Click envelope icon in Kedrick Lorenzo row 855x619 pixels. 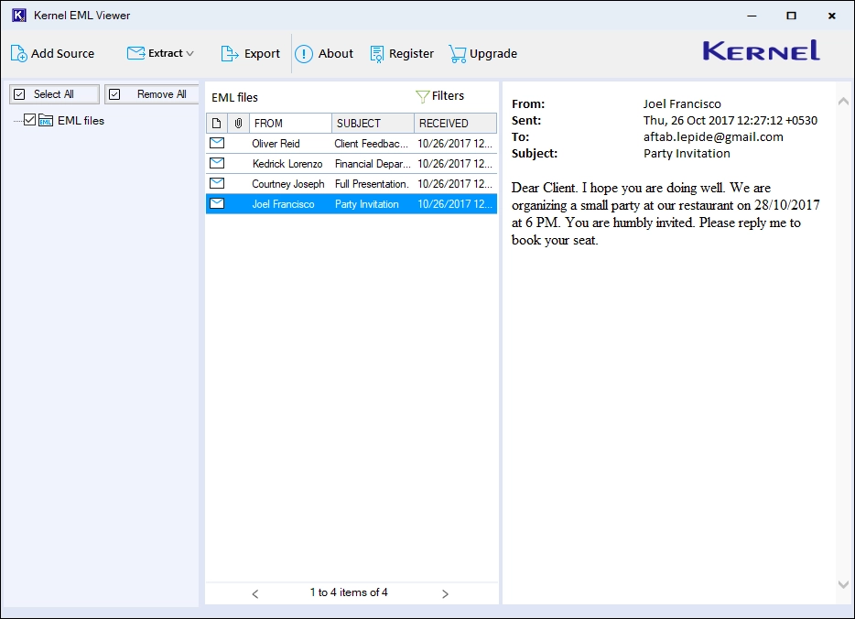pyautogui.click(x=217, y=163)
